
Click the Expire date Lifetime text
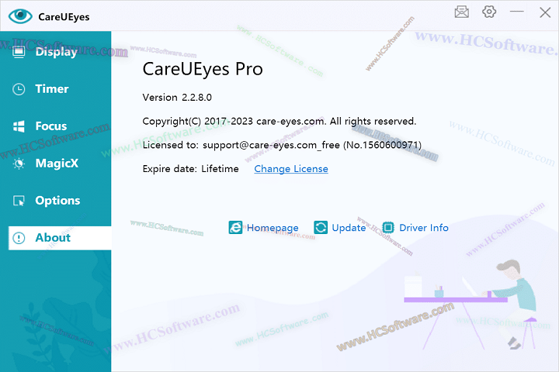click(191, 169)
